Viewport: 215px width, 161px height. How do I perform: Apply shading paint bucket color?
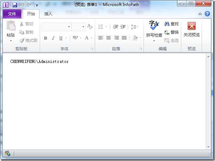click(135, 38)
